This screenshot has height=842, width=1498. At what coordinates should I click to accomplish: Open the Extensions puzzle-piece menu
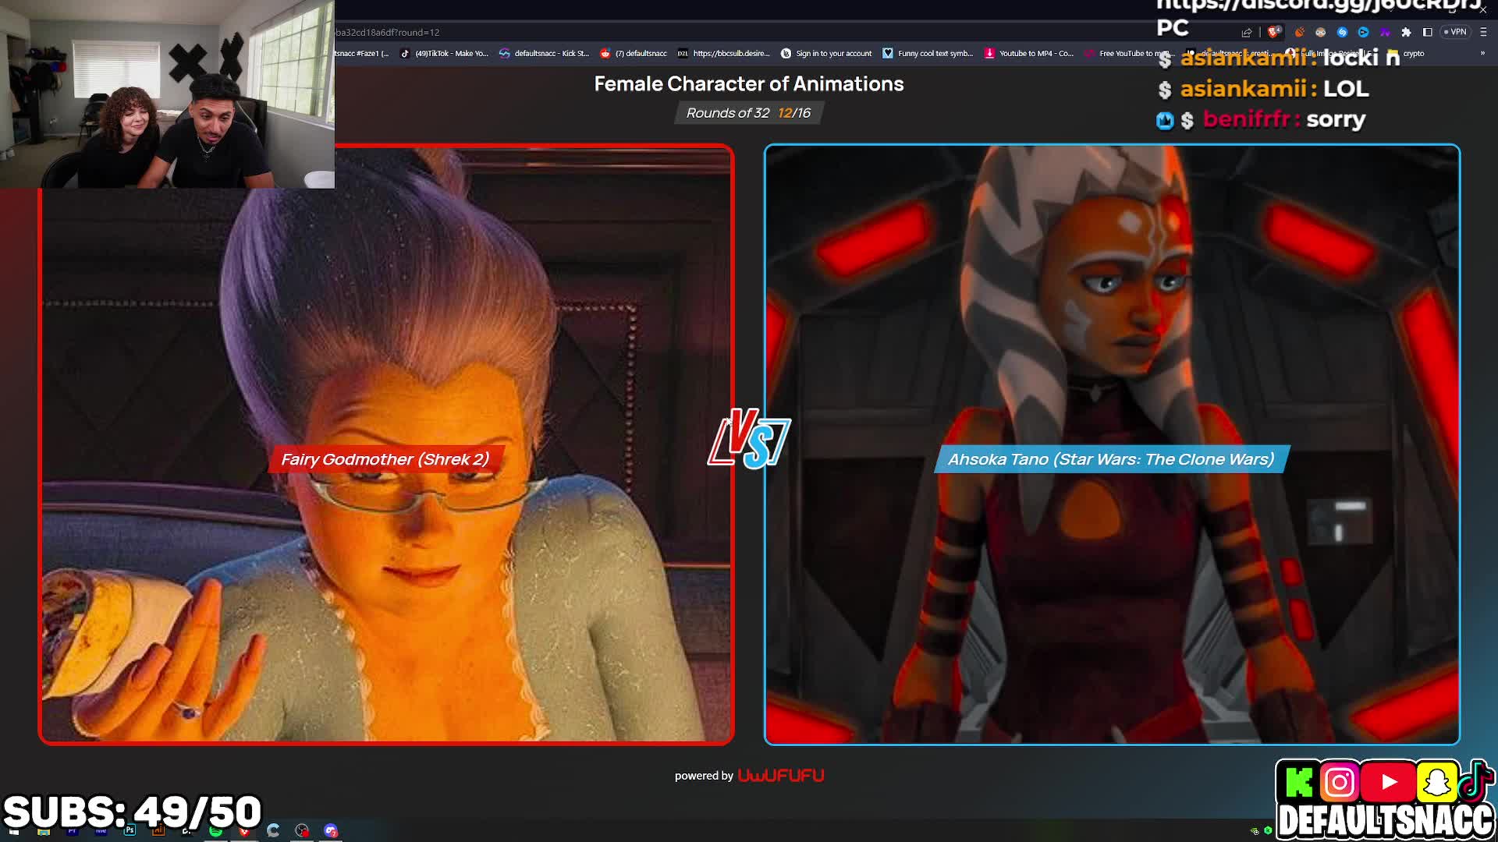[x=1406, y=32]
